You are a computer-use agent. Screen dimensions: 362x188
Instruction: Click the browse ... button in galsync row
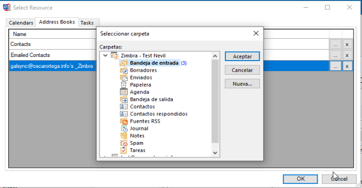335,66
